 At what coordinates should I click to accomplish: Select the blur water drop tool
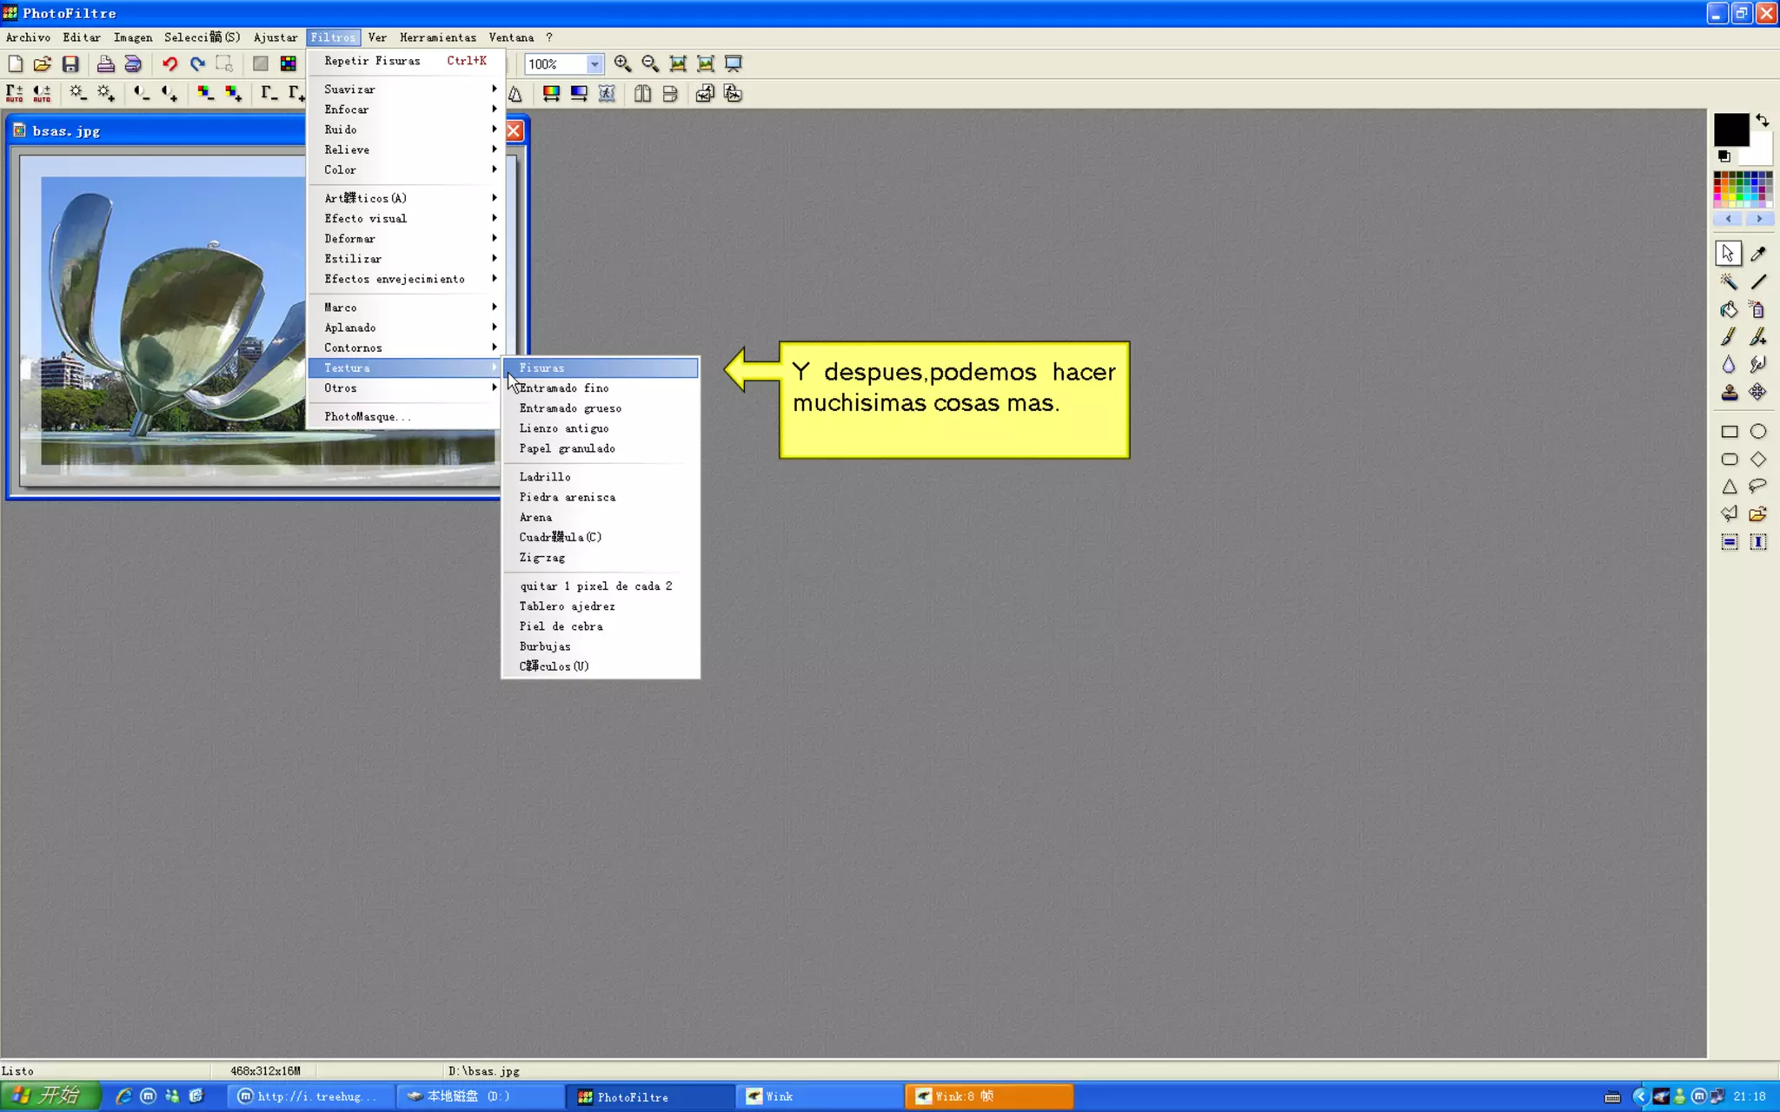pyautogui.click(x=1729, y=365)
